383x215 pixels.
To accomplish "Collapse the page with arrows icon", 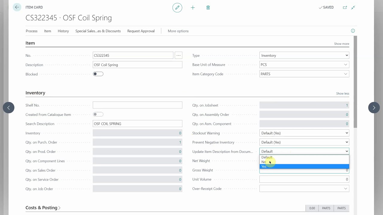I will (353, 7).
